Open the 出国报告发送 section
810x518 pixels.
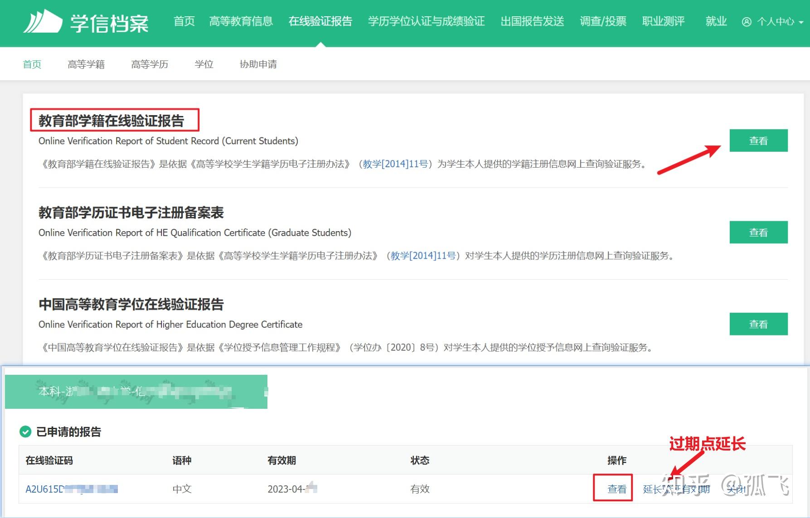tap(531, 21)
